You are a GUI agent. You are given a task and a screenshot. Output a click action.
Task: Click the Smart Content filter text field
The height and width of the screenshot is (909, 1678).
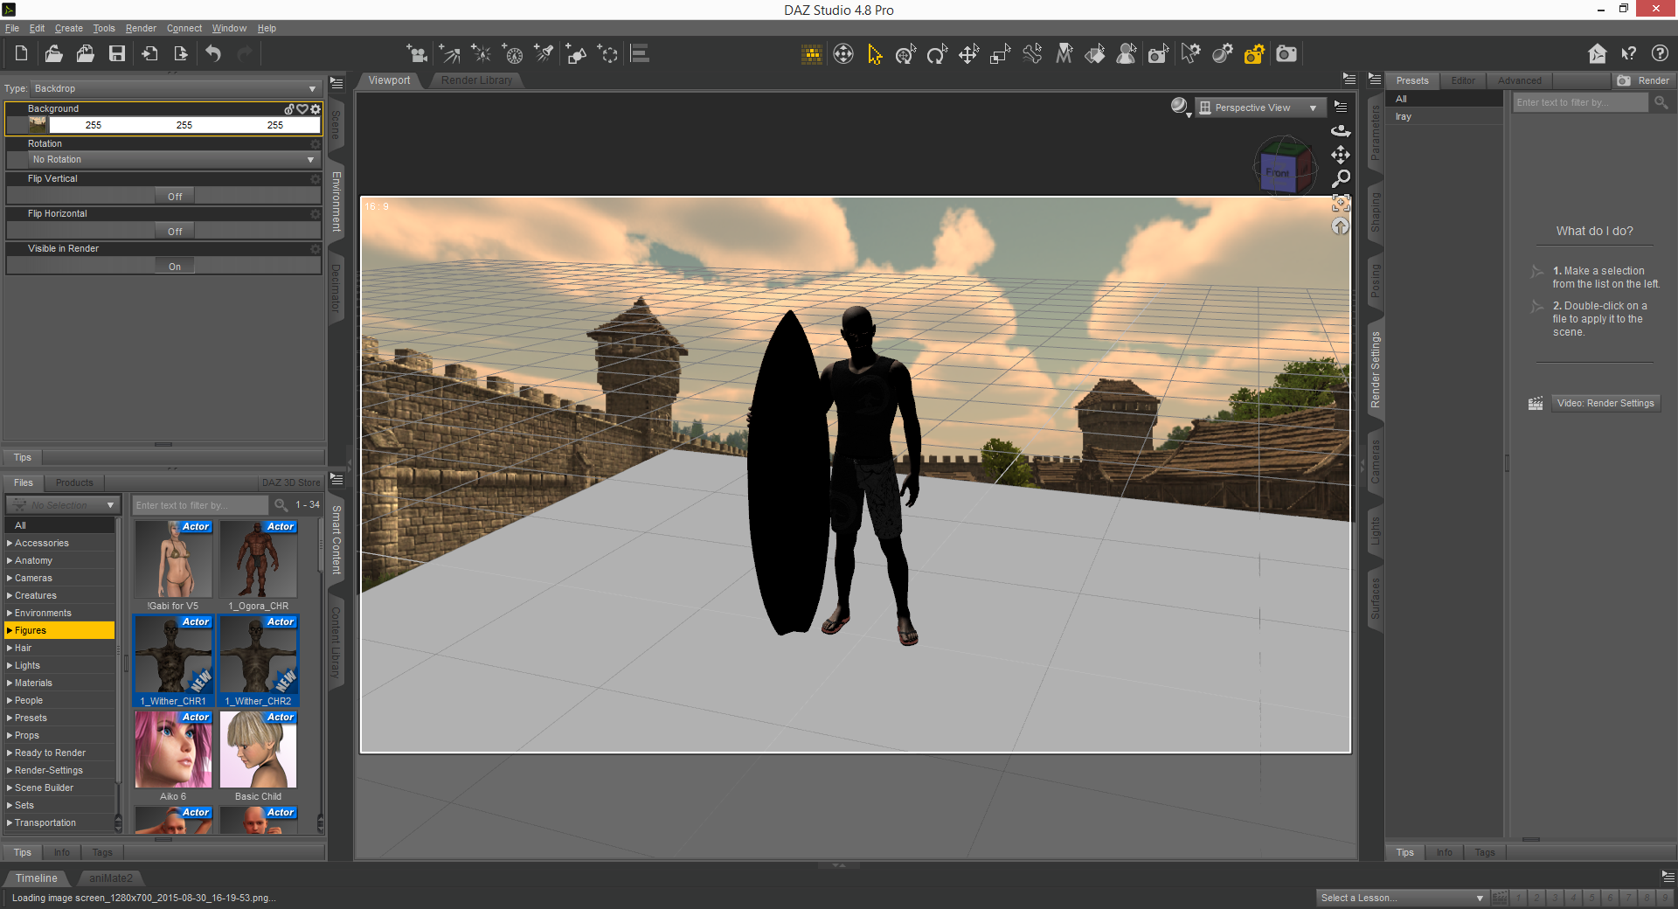[200, 505]
